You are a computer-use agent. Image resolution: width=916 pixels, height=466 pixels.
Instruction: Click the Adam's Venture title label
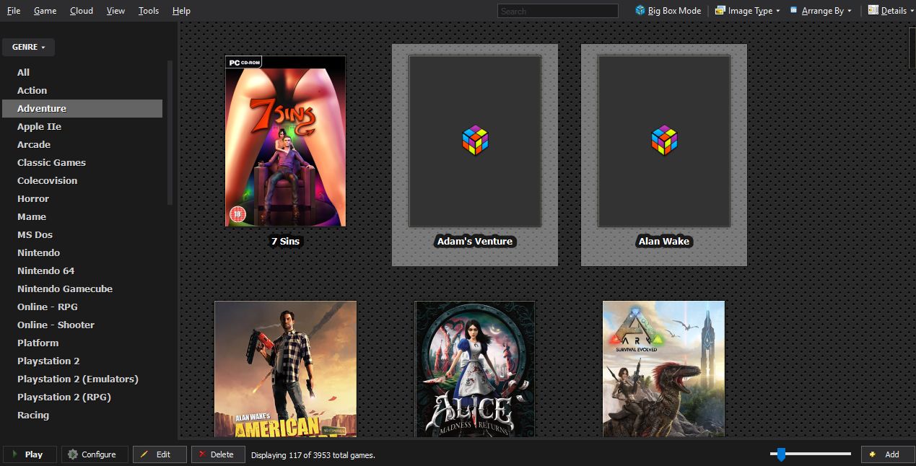pyautogui.click(x=475, y=241)
